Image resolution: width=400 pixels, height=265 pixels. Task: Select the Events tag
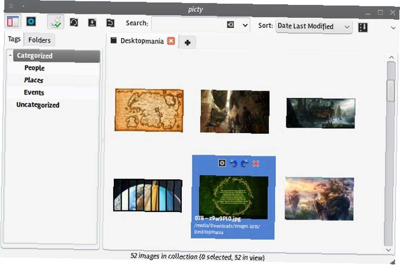(34, 93)
